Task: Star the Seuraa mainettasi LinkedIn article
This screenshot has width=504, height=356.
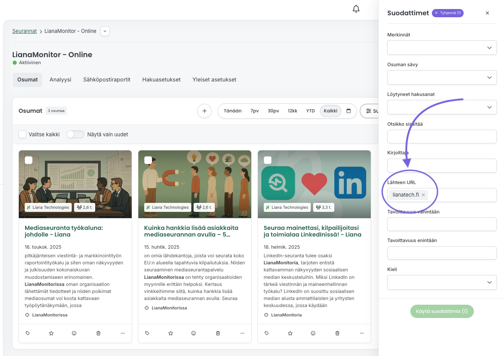Action: 290,333
